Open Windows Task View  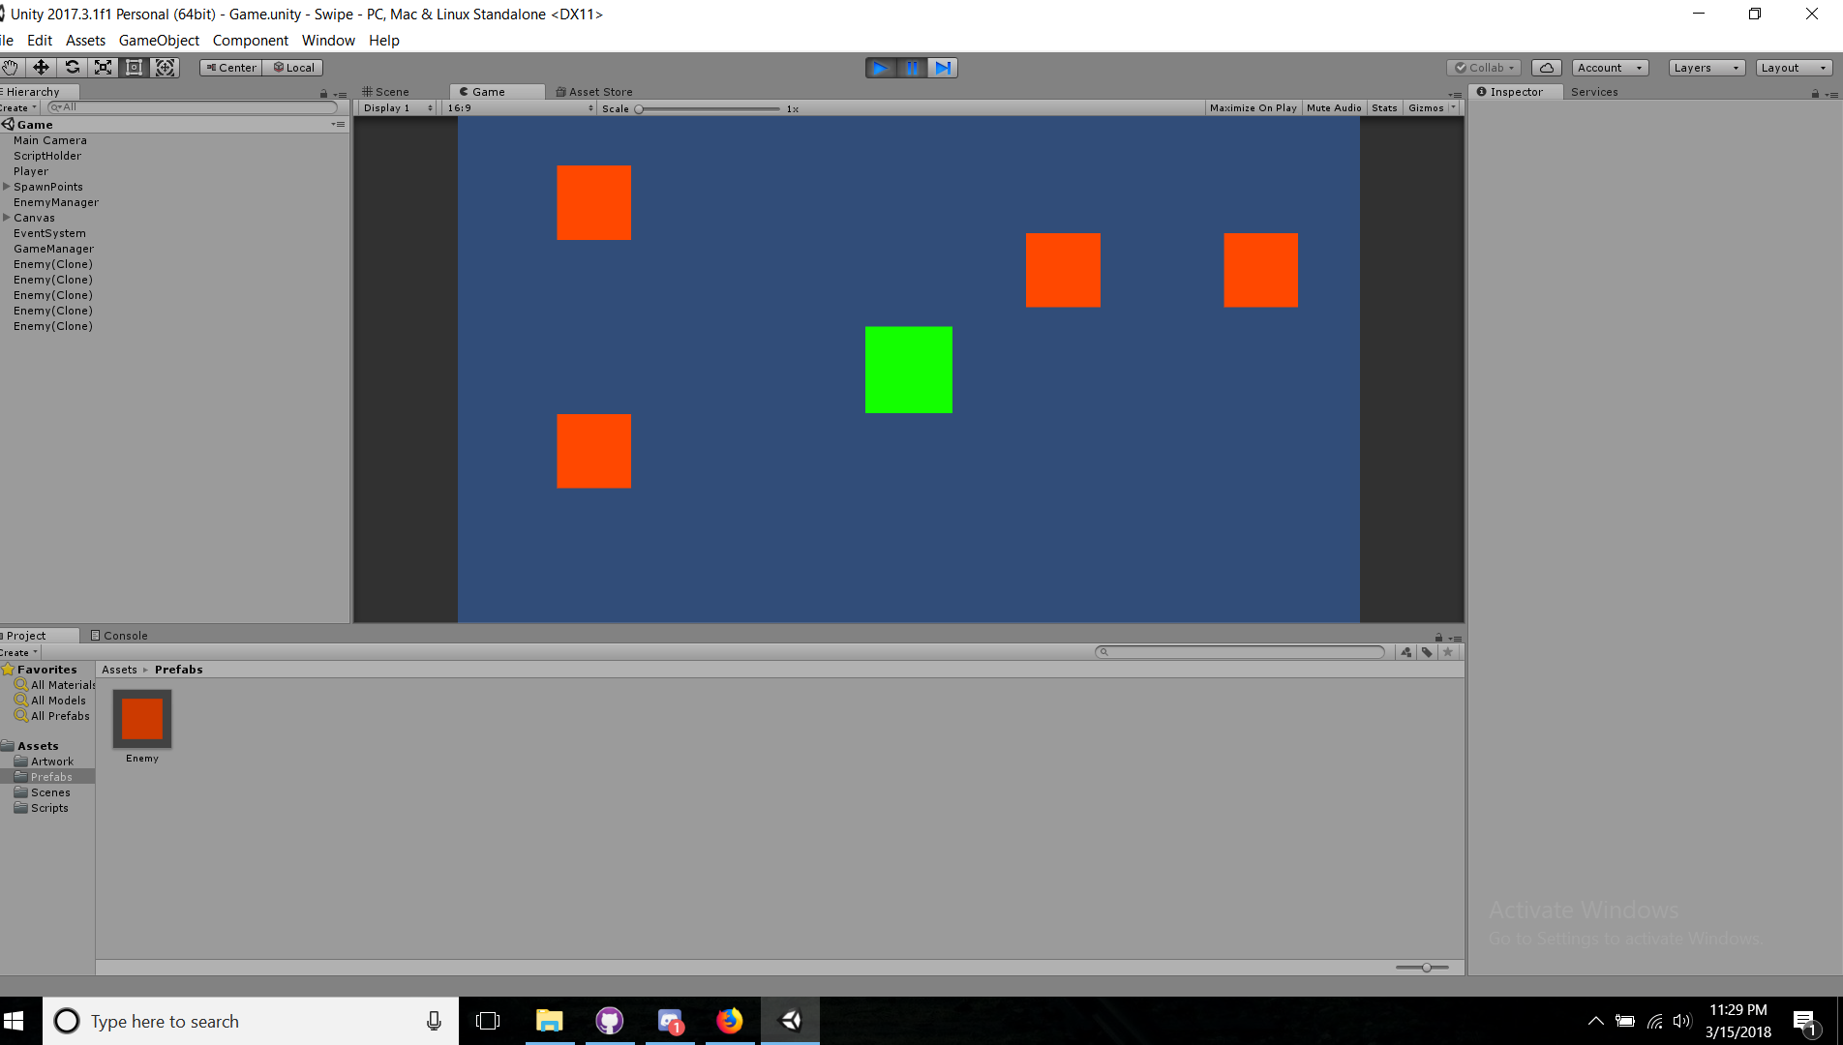(488, 1021)
